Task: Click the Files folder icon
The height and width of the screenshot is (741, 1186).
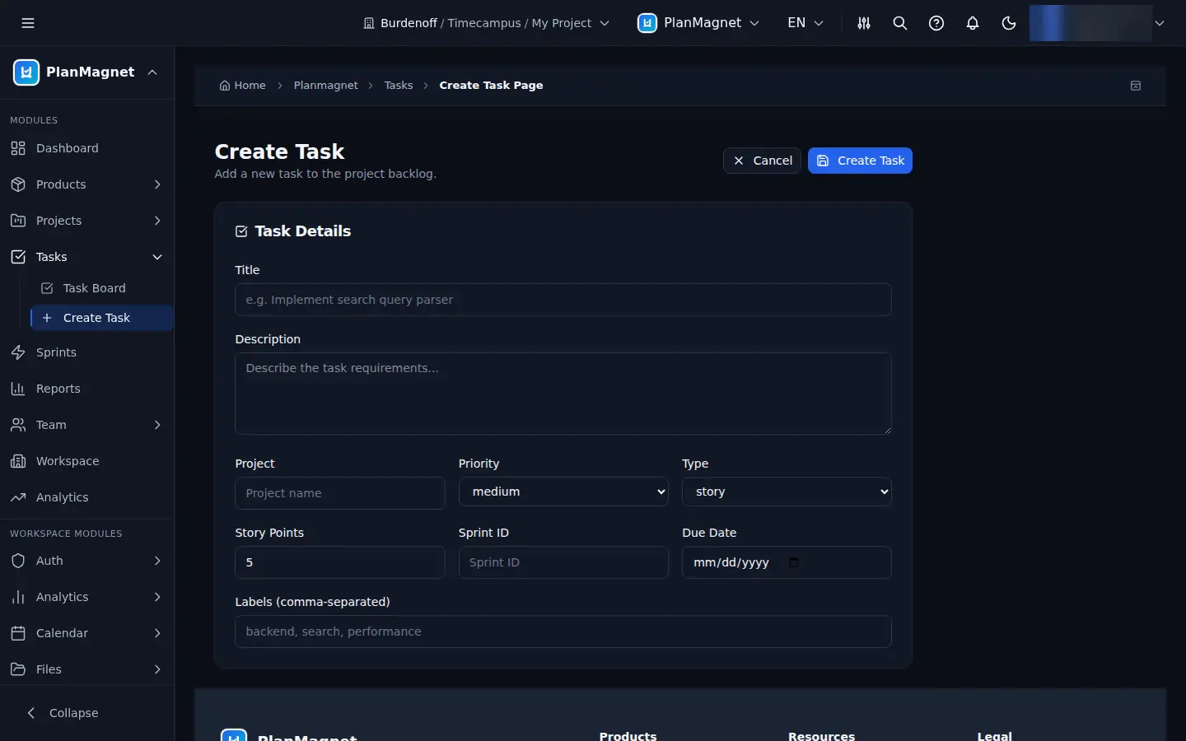Action: click(18, 669)
